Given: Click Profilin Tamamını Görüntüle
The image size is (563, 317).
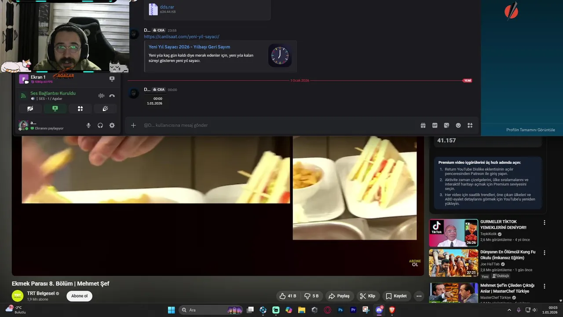Looking at the screenshot, I should (x=530, y=130).
